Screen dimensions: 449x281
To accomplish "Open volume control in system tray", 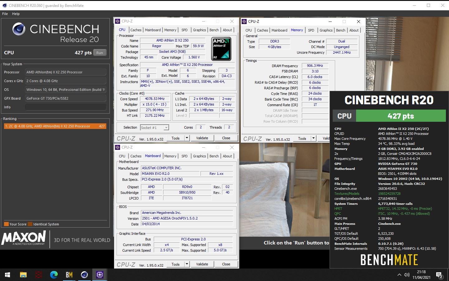I will [407, 275].
